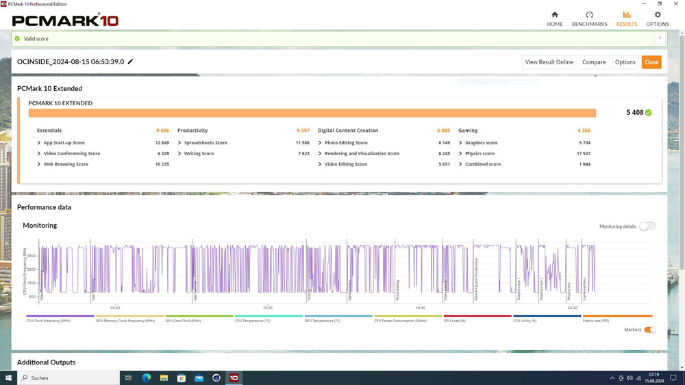Click the help question mark button

click(660, 39)
